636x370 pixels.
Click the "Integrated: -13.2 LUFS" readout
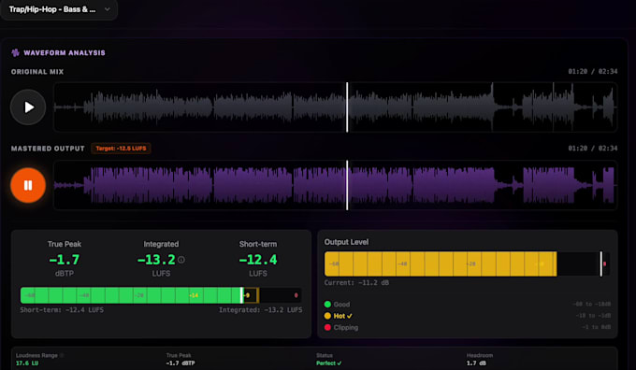coord(260,310)
